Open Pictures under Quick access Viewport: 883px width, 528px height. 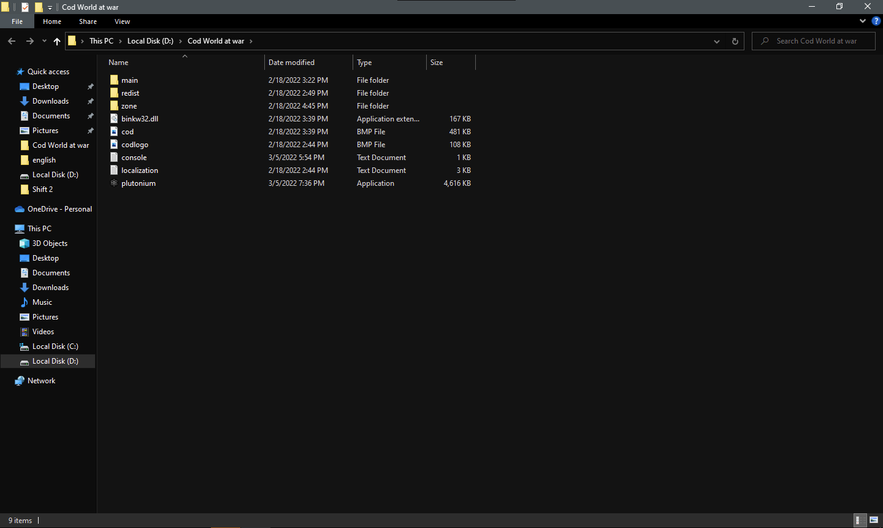click(45, 131)
